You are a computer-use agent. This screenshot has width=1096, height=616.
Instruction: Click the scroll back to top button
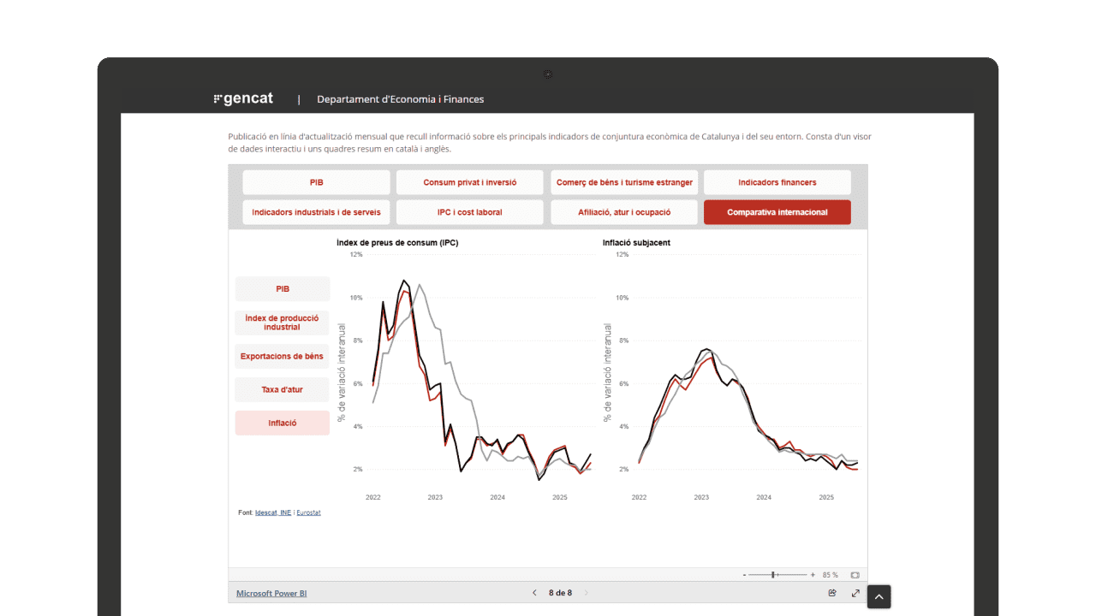pyautogui.click(x=879, y=596)
